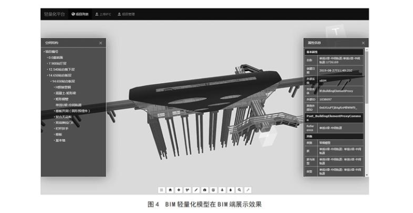Click the 项目管理 link in top bar
Image resolution: width=413 pixels, height=213 pixels.
click(x=126, y=14)
